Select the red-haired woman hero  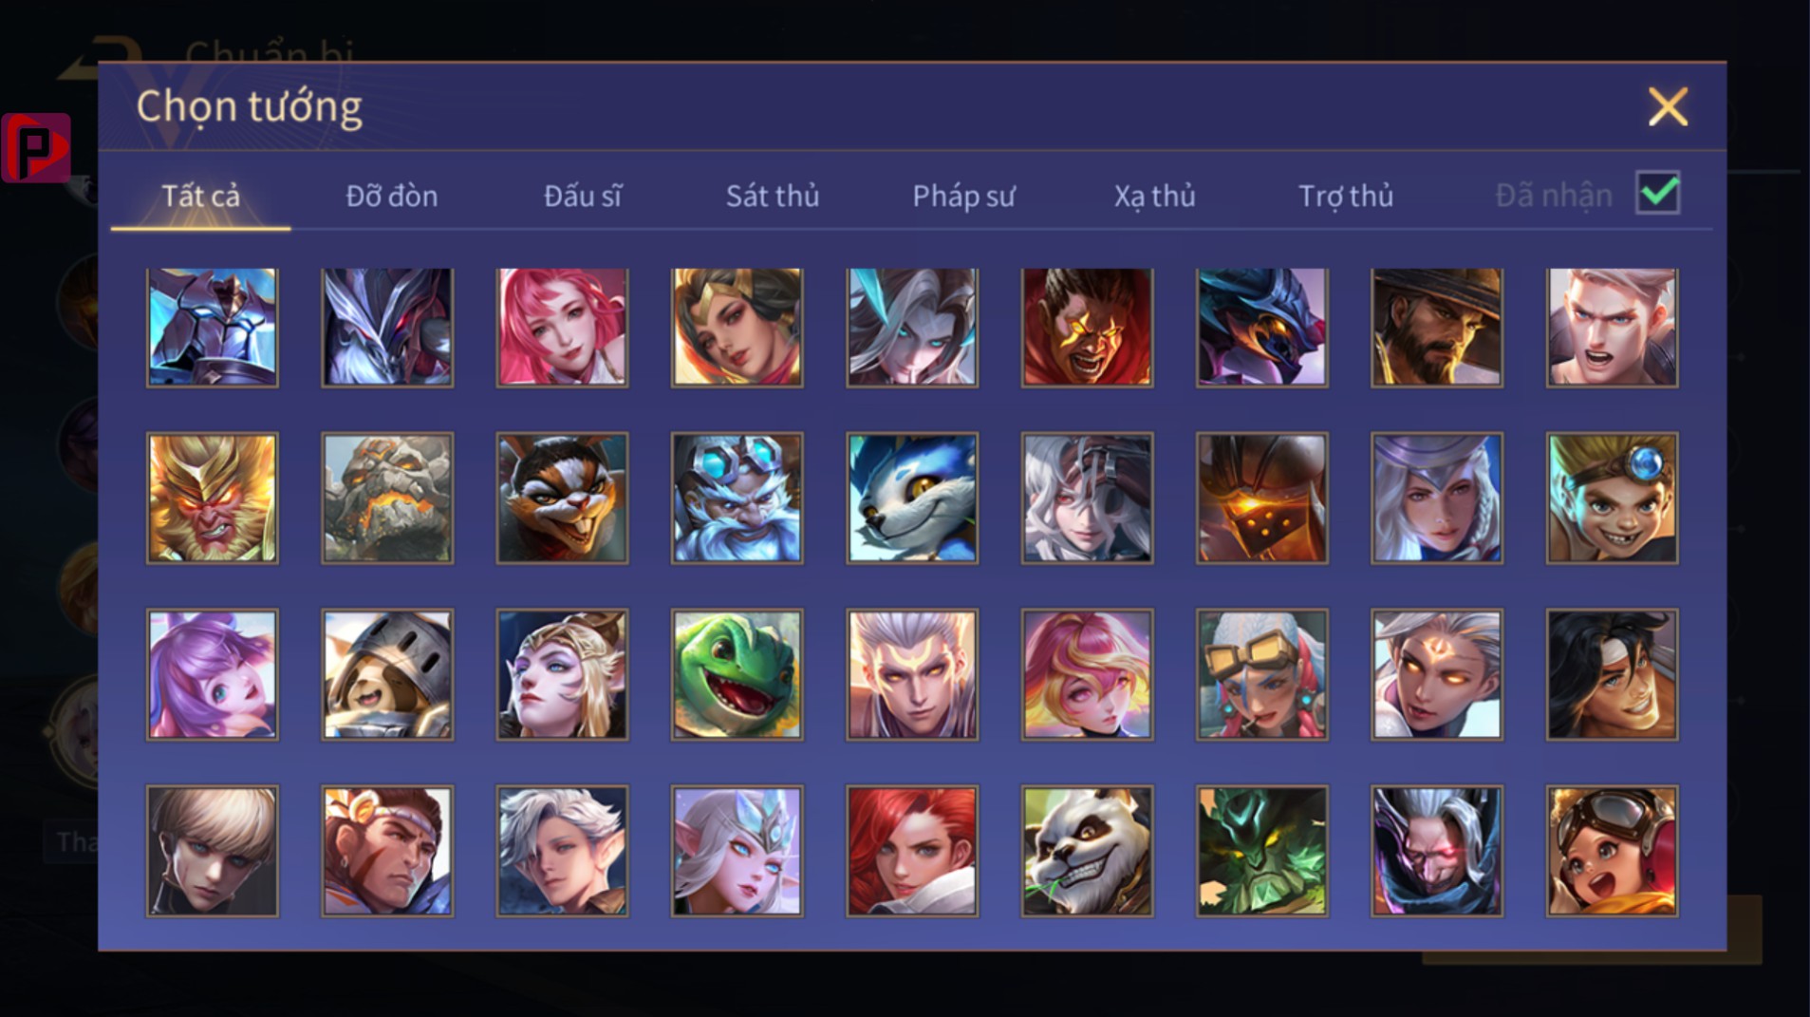[912, 851]
